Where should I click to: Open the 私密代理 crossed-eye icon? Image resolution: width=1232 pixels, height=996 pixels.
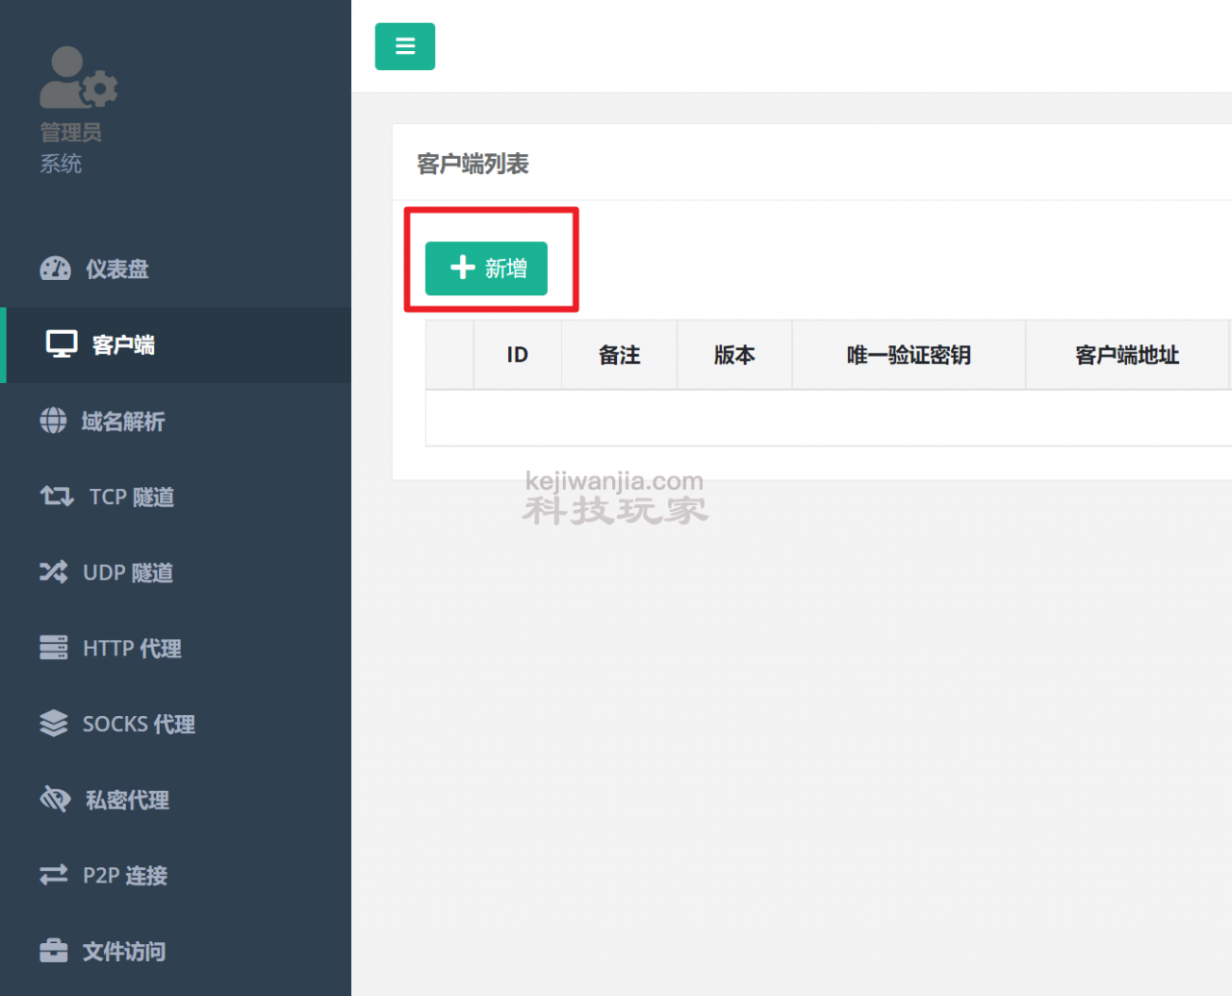tap(55, 799)
